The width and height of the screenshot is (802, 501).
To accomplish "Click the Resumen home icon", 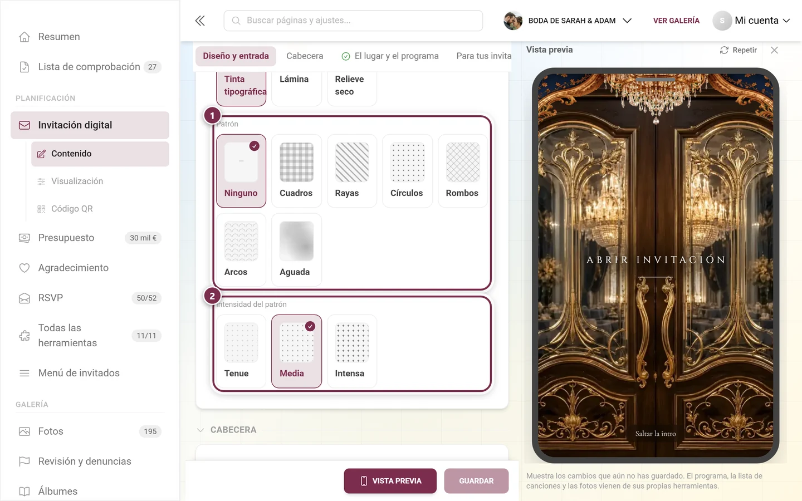I will (x=25, y=37).
